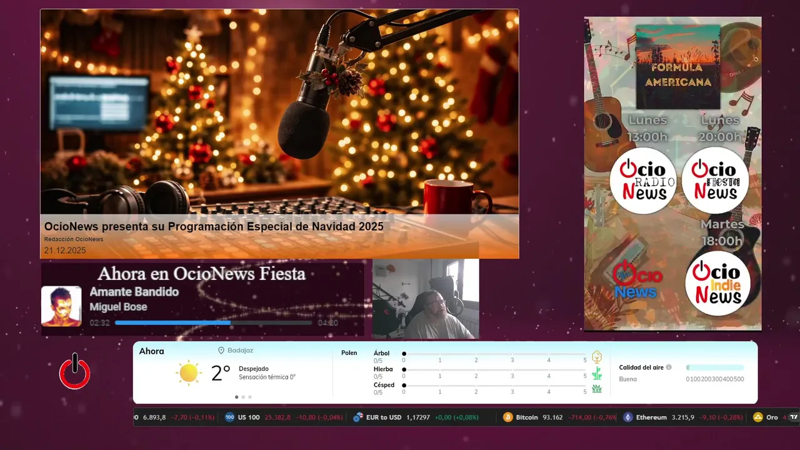
Task: Click the OcioNews Indie round logo
Action: click(x=717, y=284)
